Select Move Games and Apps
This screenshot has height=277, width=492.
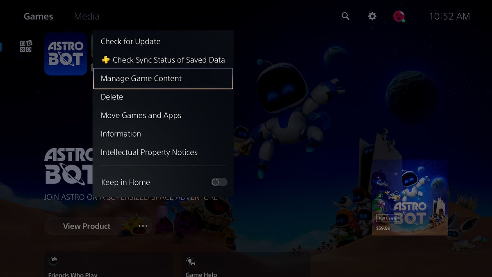[x=141, y=115]
